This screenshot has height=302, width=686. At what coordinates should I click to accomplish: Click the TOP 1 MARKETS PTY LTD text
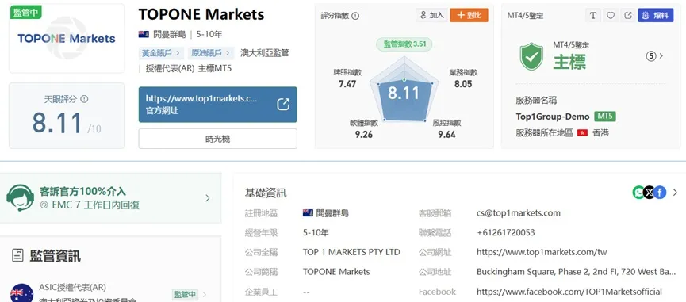(x=351, y=252)
